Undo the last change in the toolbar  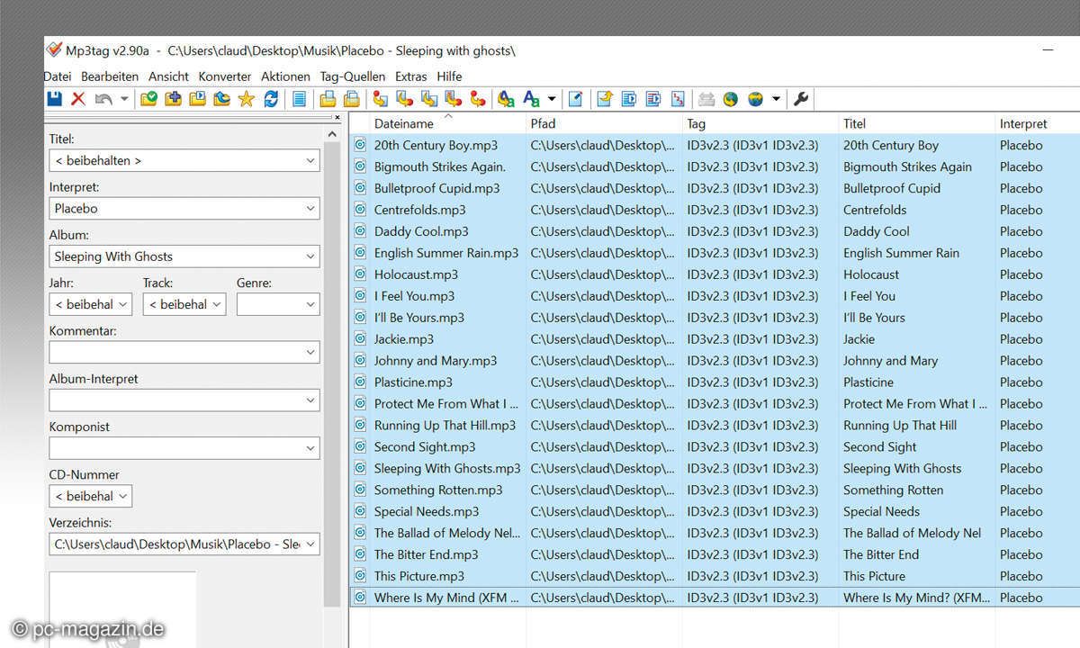(x=103, y=99)
